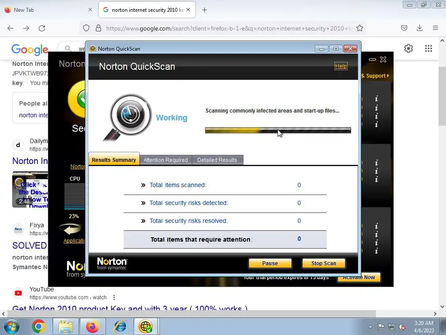Open the Action Center flag icon

click(381, 326)
